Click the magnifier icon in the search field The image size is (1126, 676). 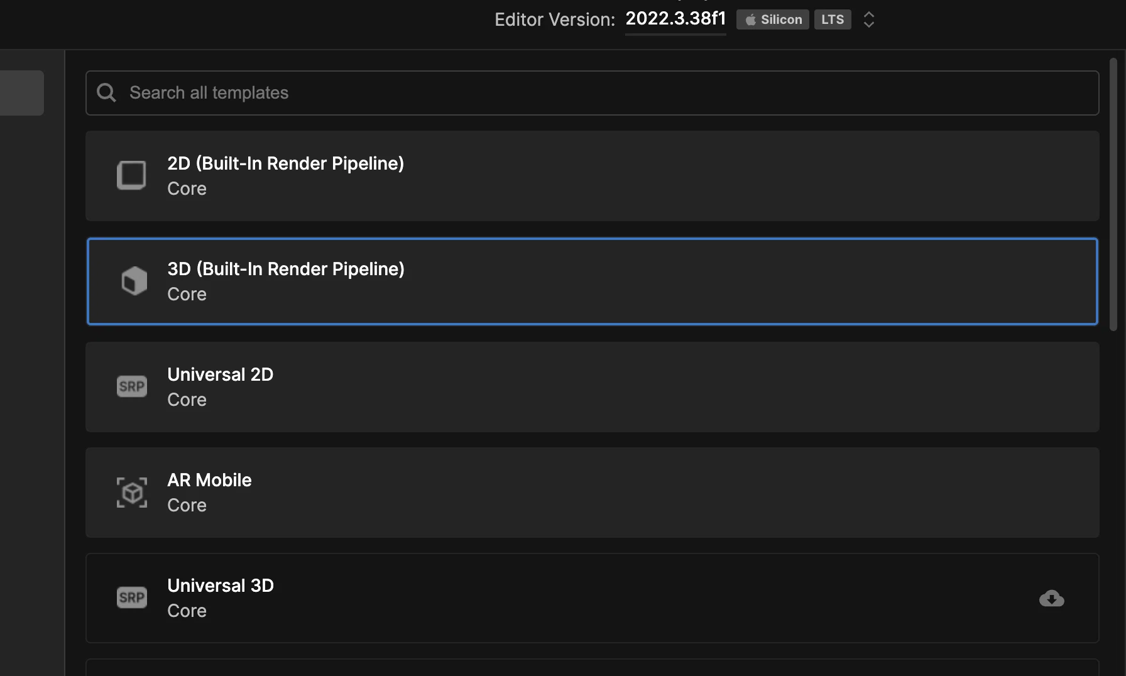point(106,93)
